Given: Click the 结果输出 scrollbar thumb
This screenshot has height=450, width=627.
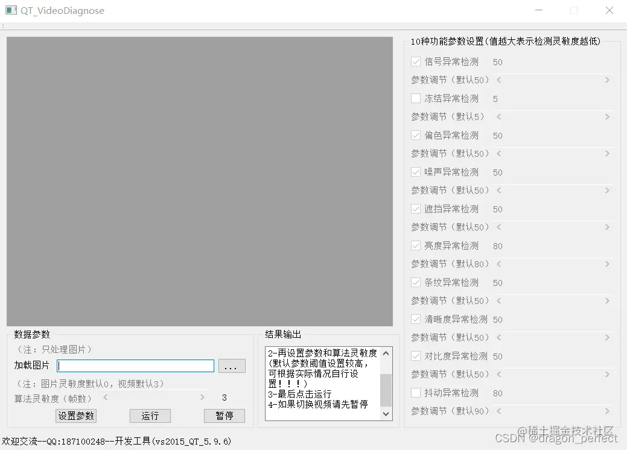Looking at the screenshot, I should (x=386, y=390).
